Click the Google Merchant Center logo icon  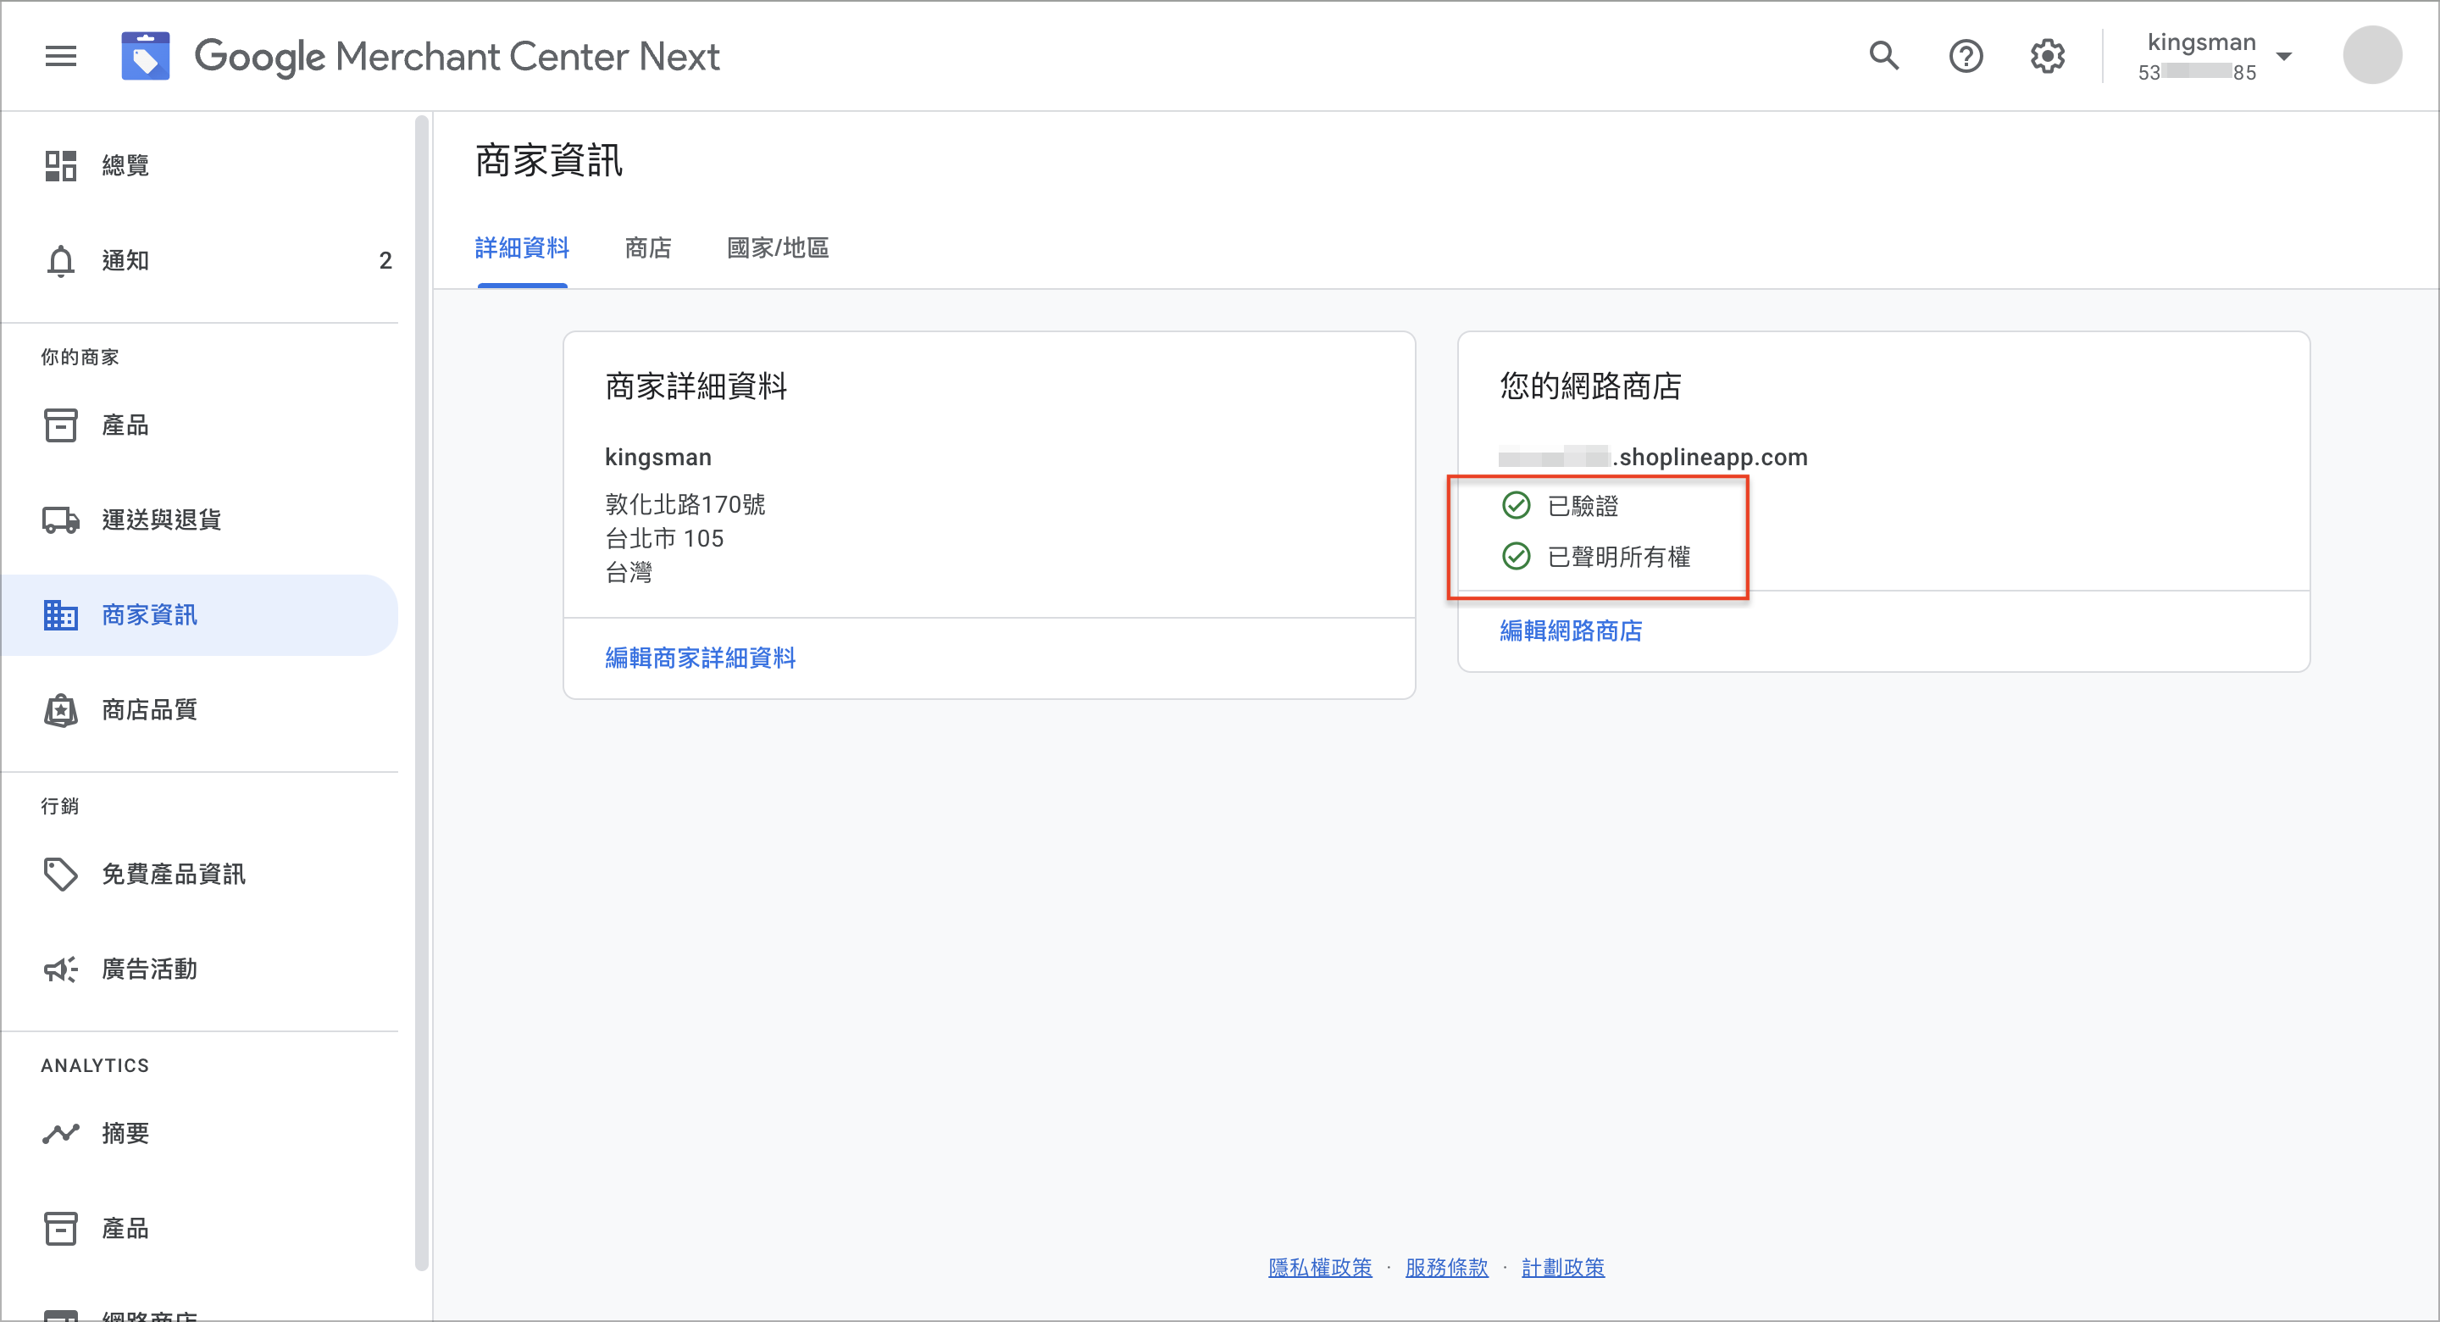point(145,57)
